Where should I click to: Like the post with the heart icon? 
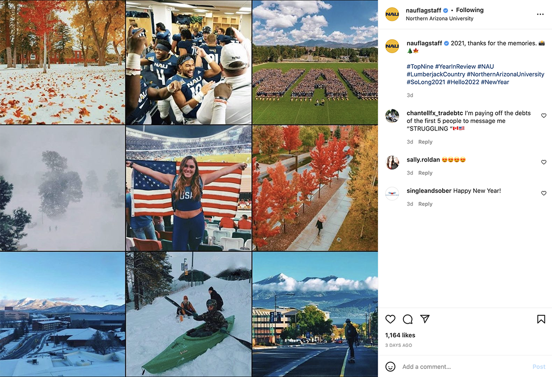pos(390,319)
